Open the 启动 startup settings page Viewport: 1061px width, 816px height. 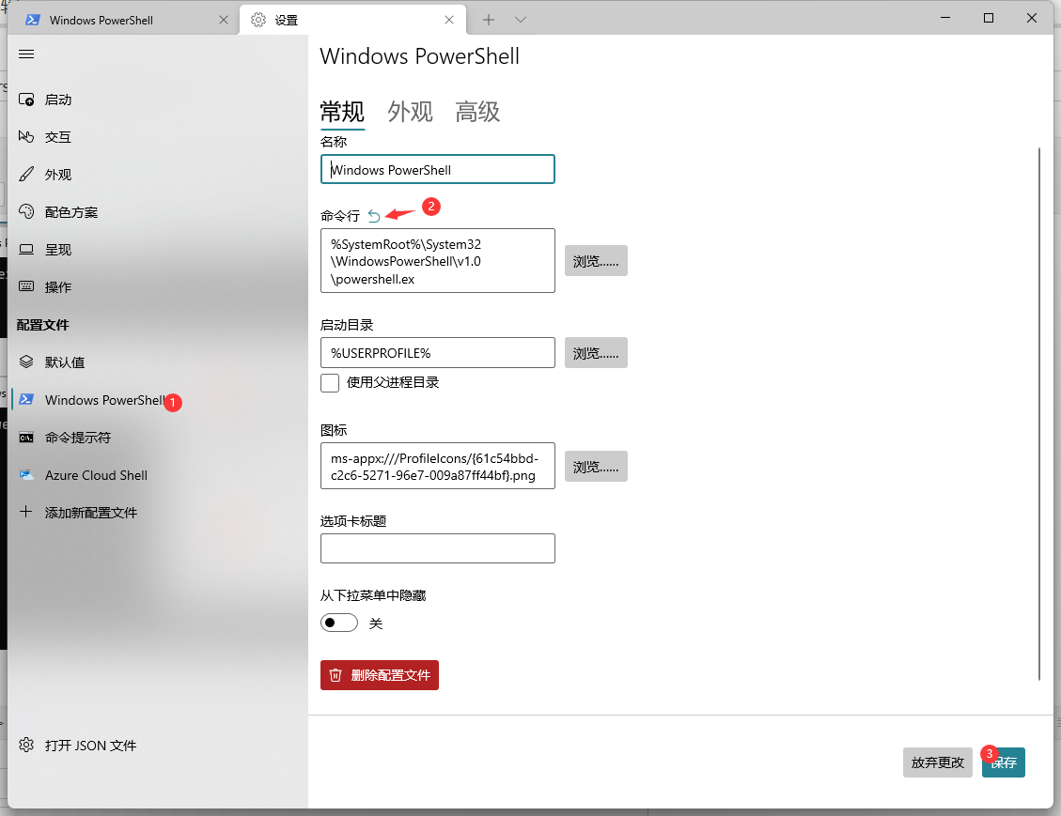[160, 100]
